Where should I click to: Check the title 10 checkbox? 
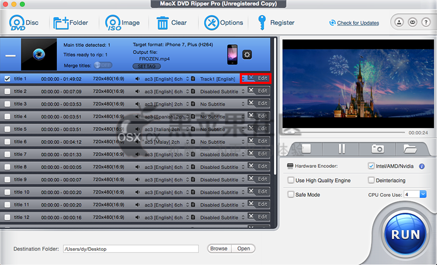point(8,192)
